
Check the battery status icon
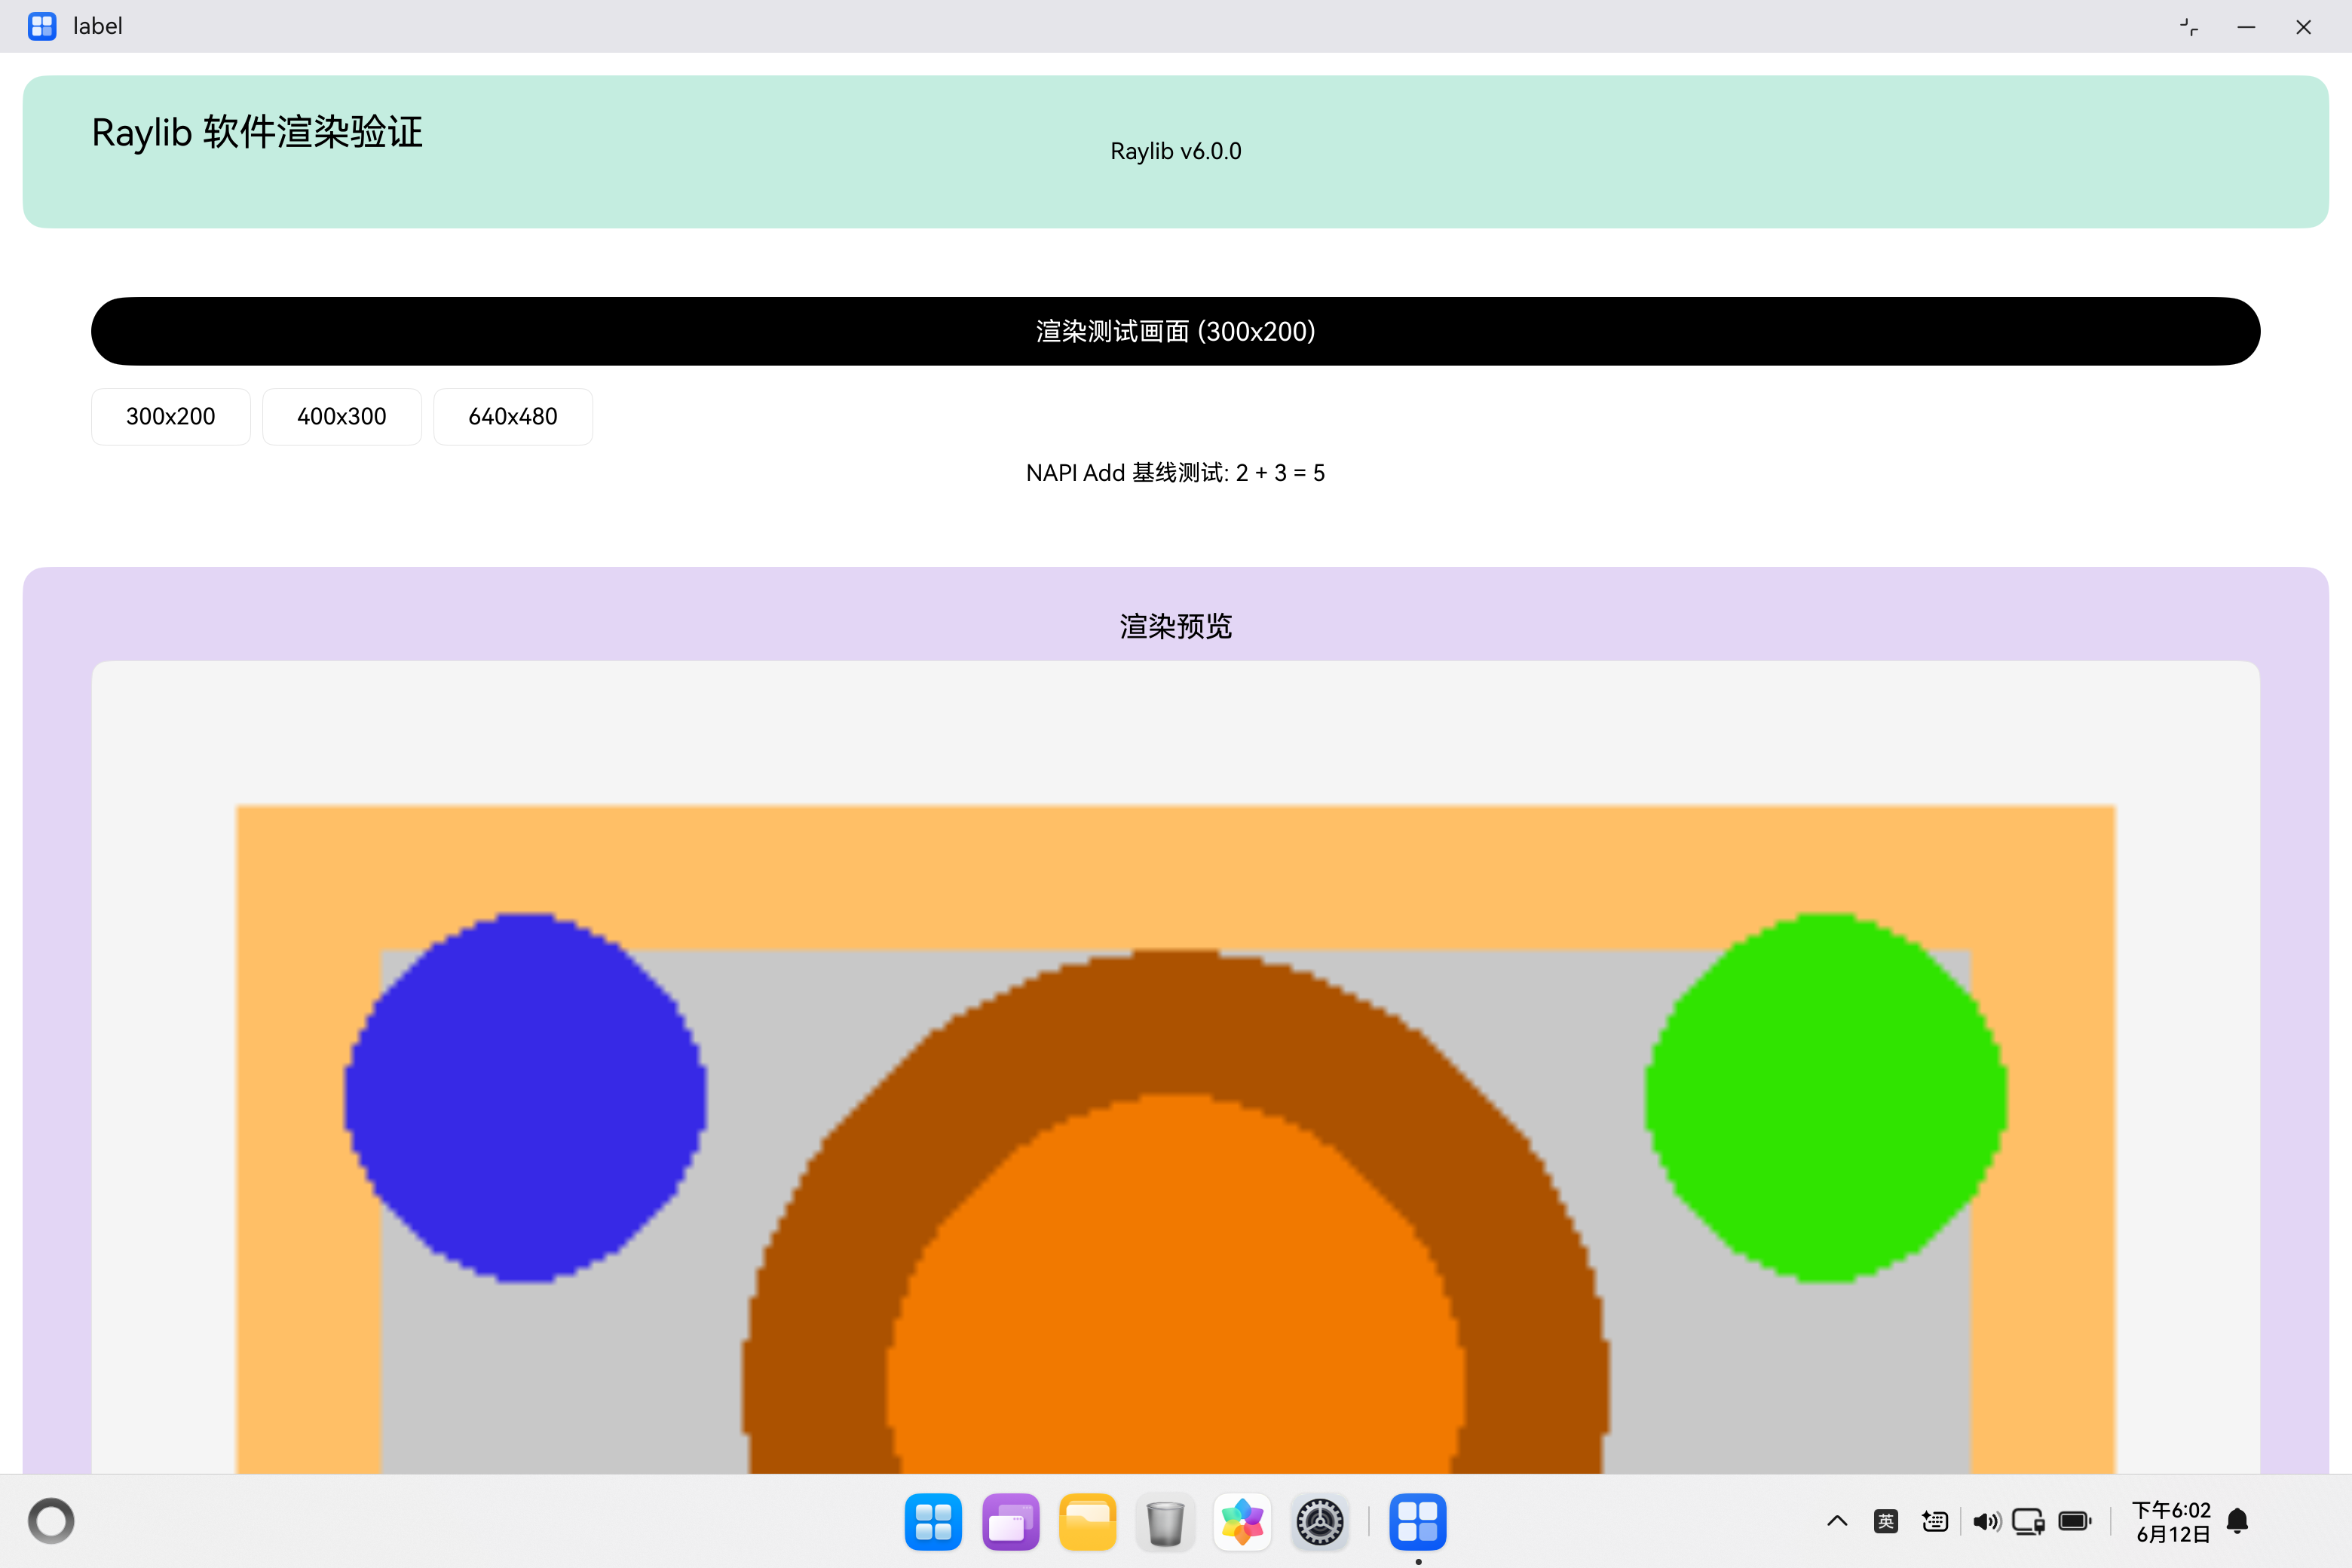point(2075,1521)
